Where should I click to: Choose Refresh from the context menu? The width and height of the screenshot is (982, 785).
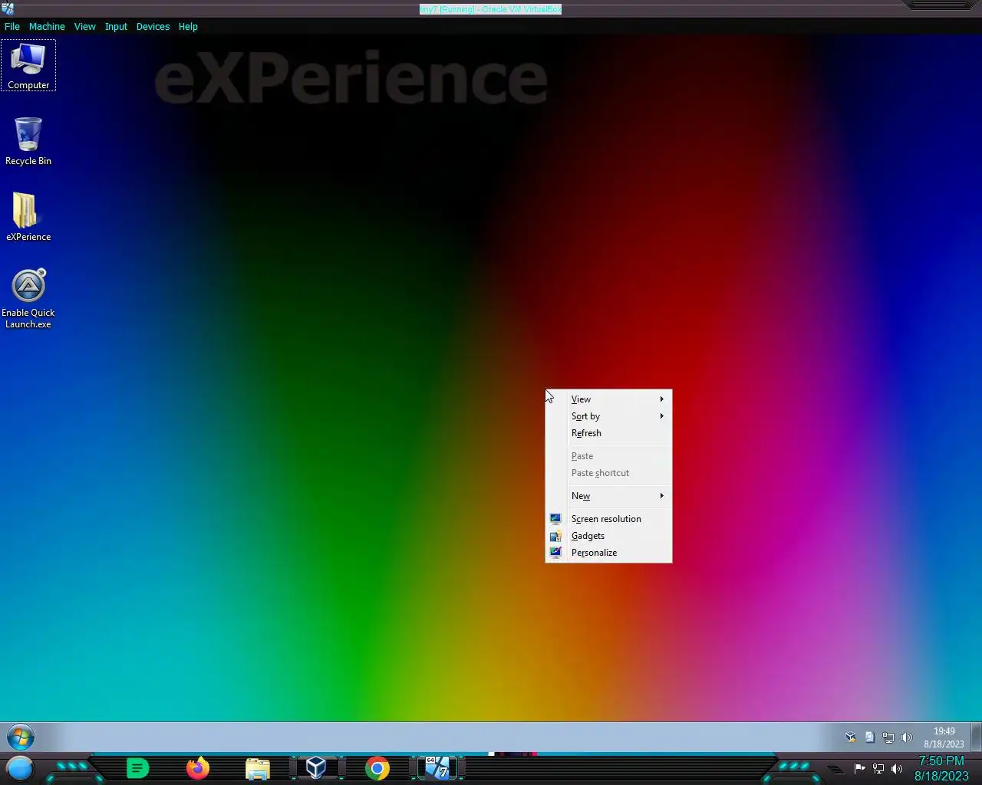(x=608, y=433)
